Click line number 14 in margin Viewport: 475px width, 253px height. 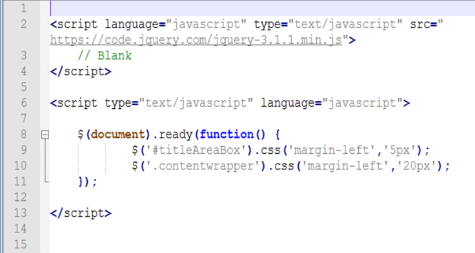click(20, 229)
